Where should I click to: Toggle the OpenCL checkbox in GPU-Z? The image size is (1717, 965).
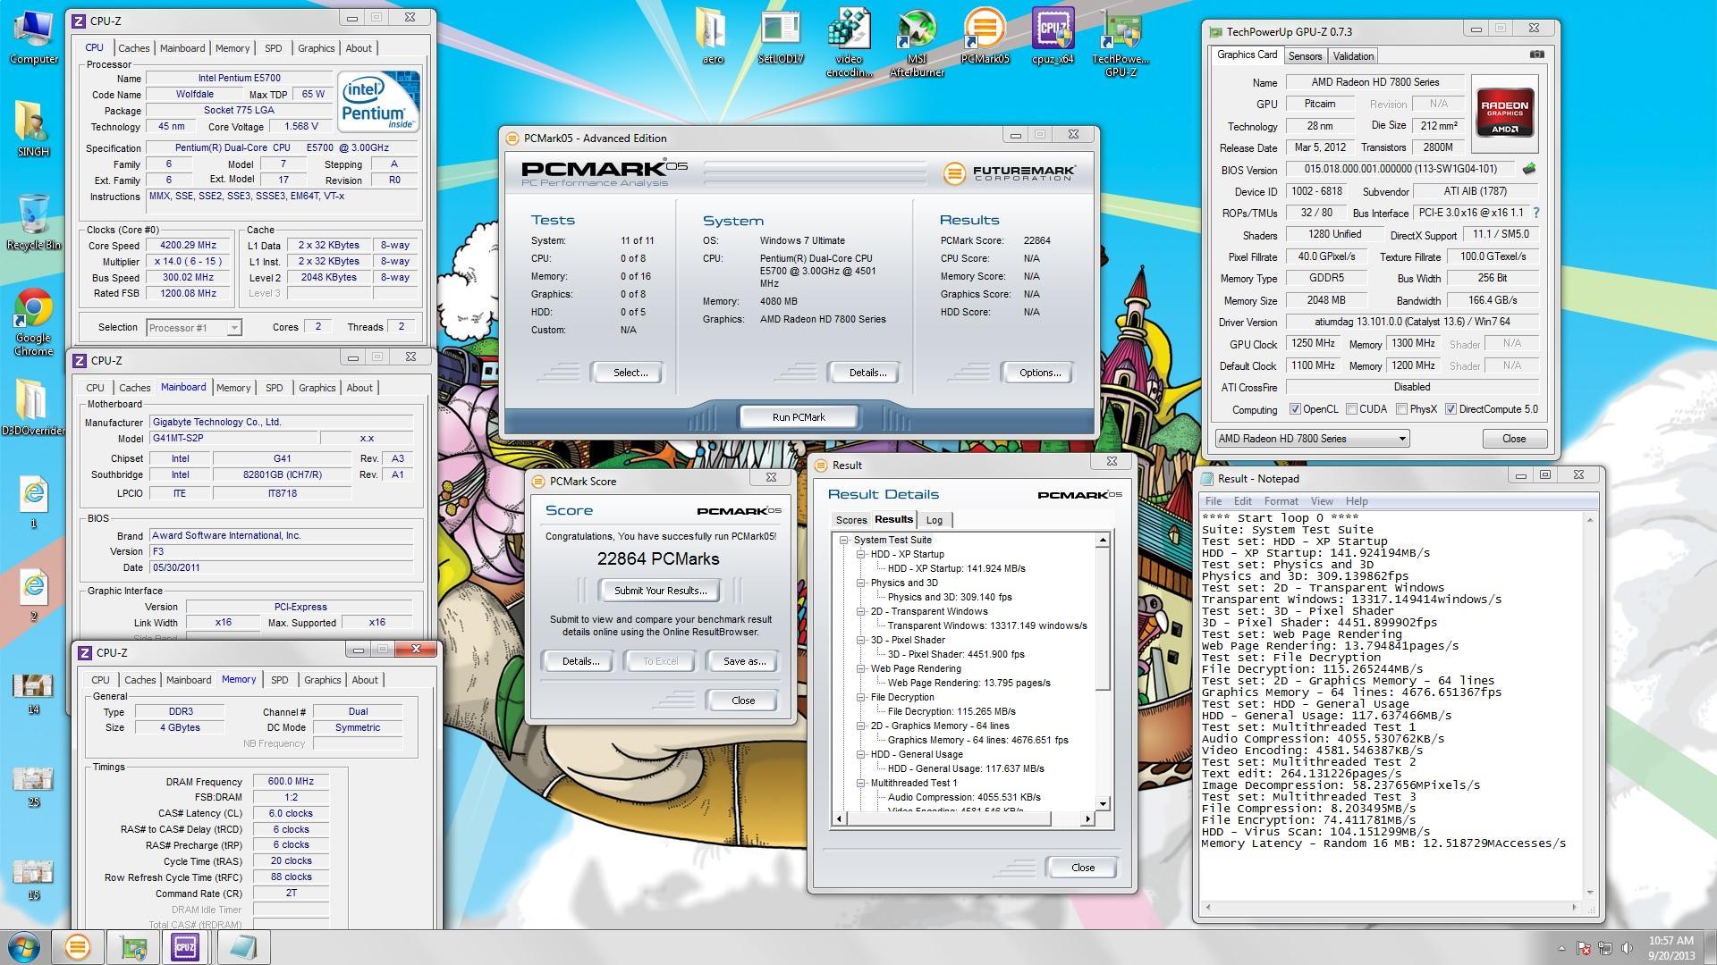(1295, 409)
